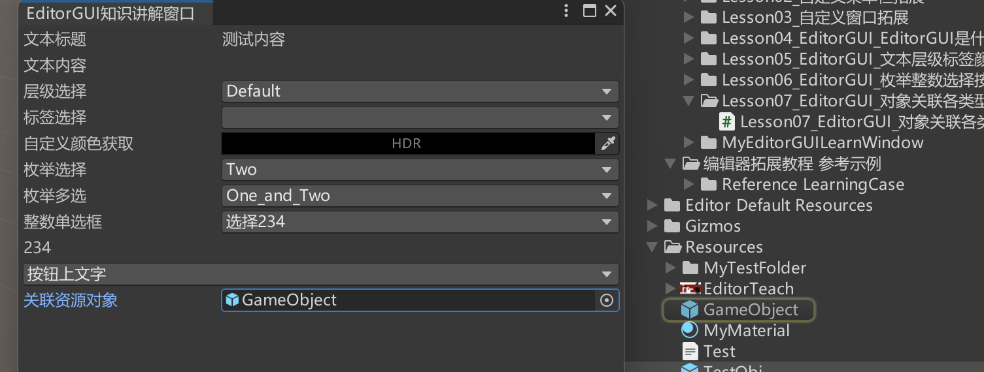Select the MyMaterial material icon

point(690,330)
